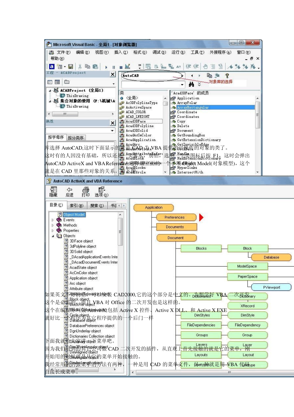This screenshot has width=294, height=417.
Task: Select GetBoundingBox in the members list
Action: [x=191, y=135]
